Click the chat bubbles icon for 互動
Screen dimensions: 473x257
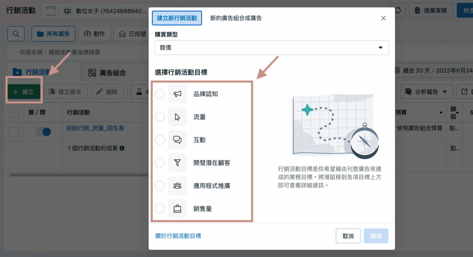coord(177,140)
